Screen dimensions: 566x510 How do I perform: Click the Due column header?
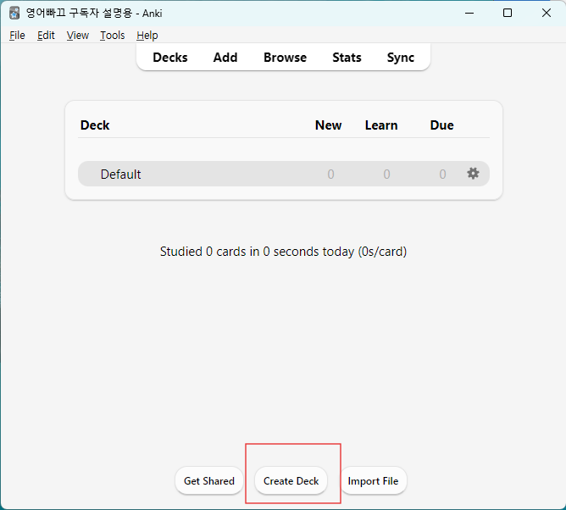441,125
